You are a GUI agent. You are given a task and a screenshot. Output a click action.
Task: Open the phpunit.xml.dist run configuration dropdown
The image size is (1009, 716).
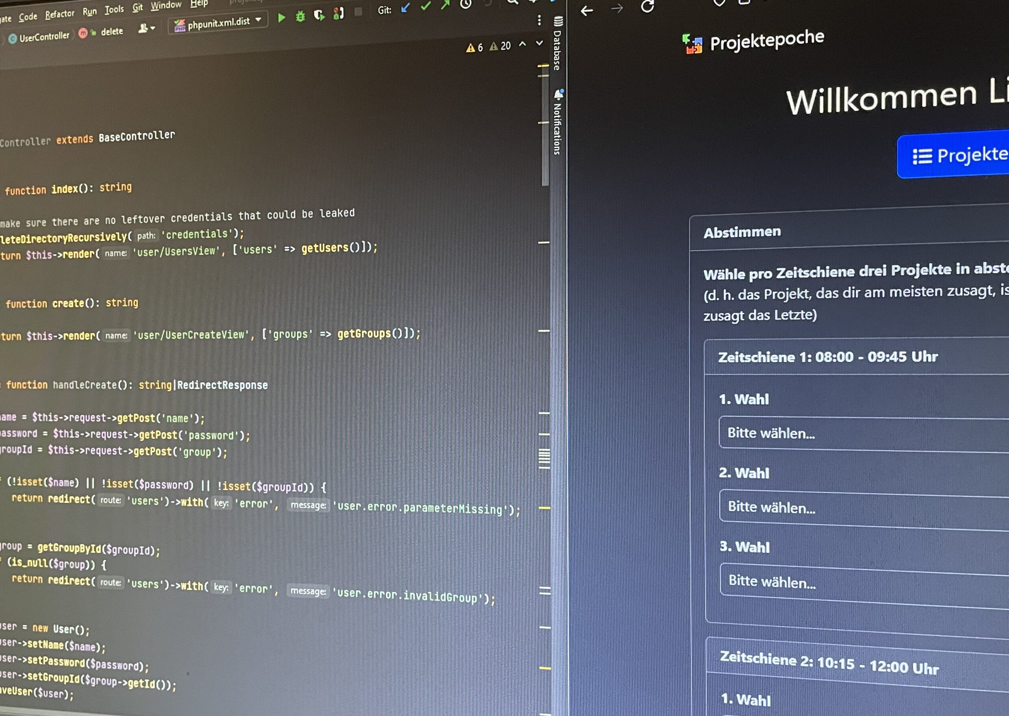(218, 22)
